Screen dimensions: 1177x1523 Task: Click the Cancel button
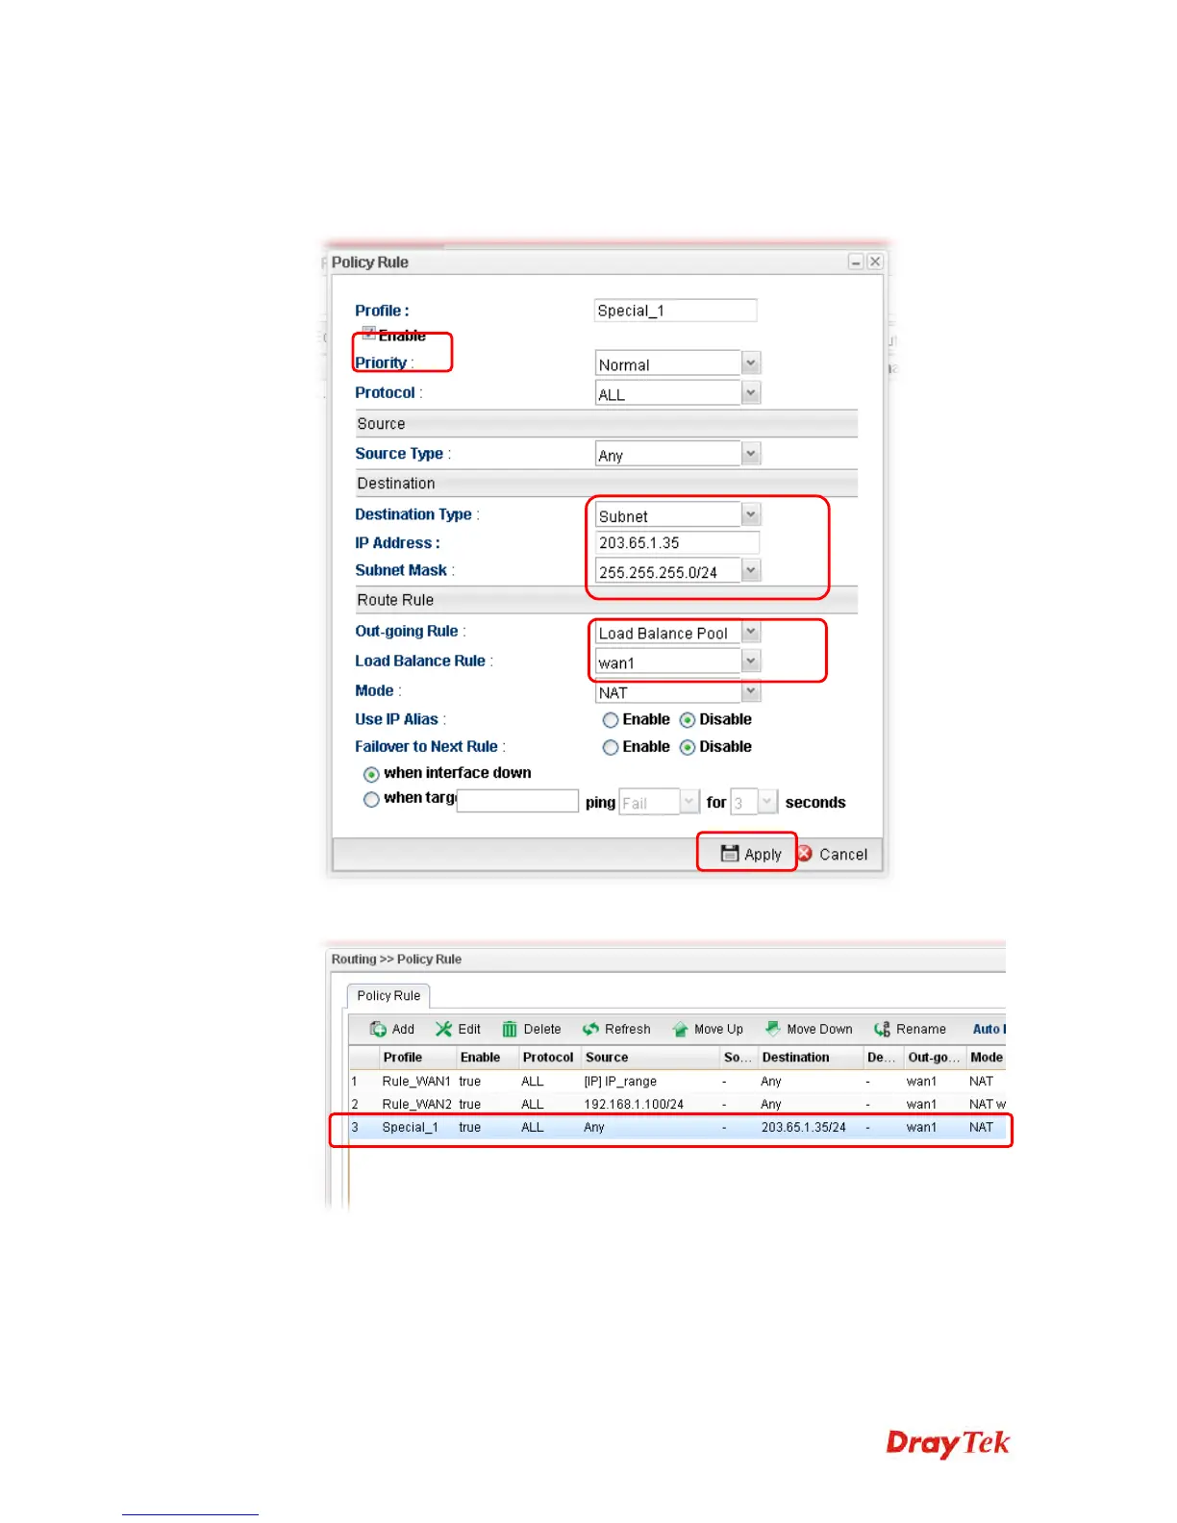[833, 854]
